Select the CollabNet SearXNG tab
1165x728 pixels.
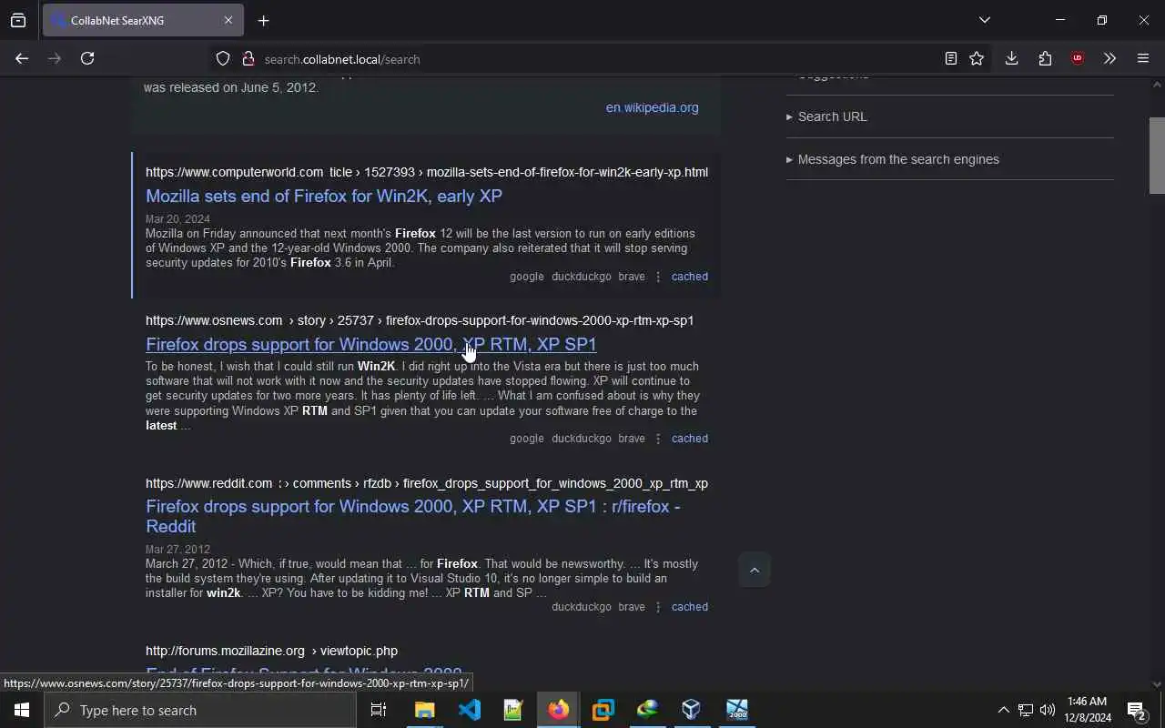pyautogui.click(x=143, y=20)
